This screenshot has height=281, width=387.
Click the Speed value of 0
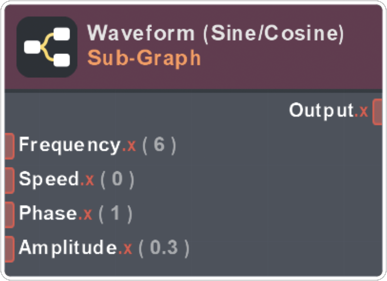tap(117, 179)
